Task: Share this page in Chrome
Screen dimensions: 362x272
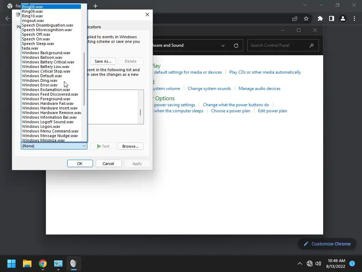Action: point(295,18)
